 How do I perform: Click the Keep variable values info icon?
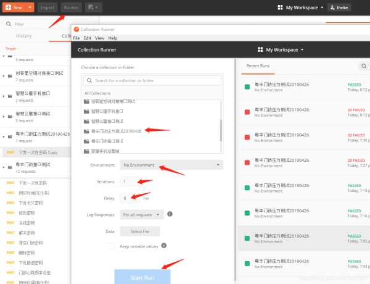click(x=164, y=246)
